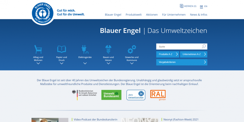Image resolution: width=244 pixels, height=122 pixels.
Task: Switch language to EN
Action: pyautogui.click(x=206, y=6)
